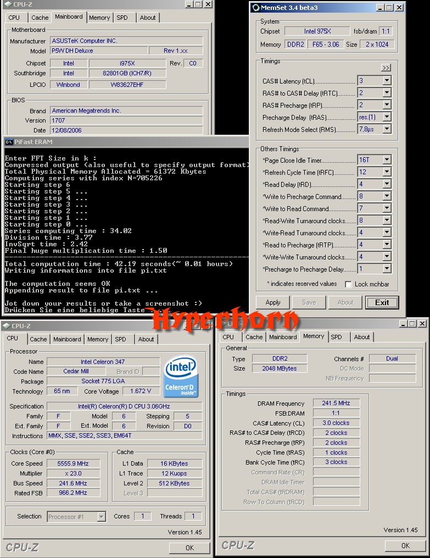Click the Apply button in MemSet
Image resolution: width=430 pixels, height=558 pixels.
tap(272, 302)
